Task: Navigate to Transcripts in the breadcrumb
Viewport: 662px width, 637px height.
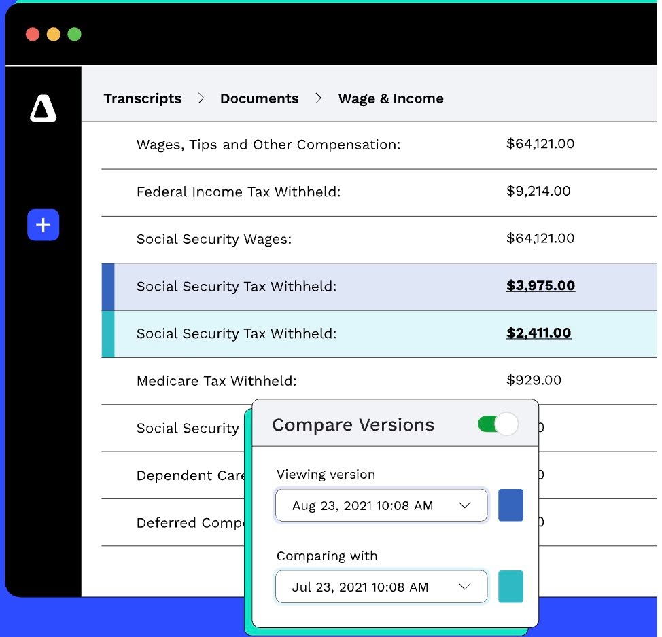Action: [143, 98]
